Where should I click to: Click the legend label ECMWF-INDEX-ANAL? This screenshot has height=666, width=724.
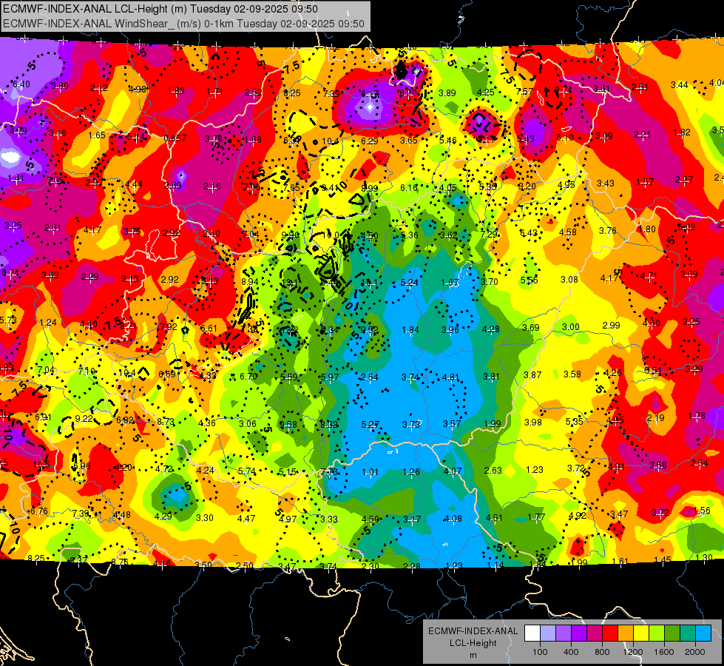[473, 631]
